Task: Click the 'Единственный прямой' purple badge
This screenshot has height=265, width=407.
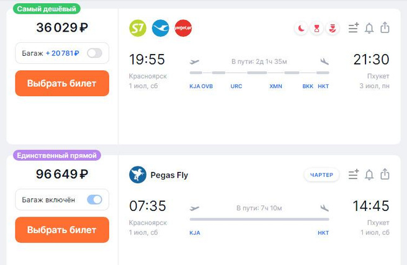Action: 55,156
